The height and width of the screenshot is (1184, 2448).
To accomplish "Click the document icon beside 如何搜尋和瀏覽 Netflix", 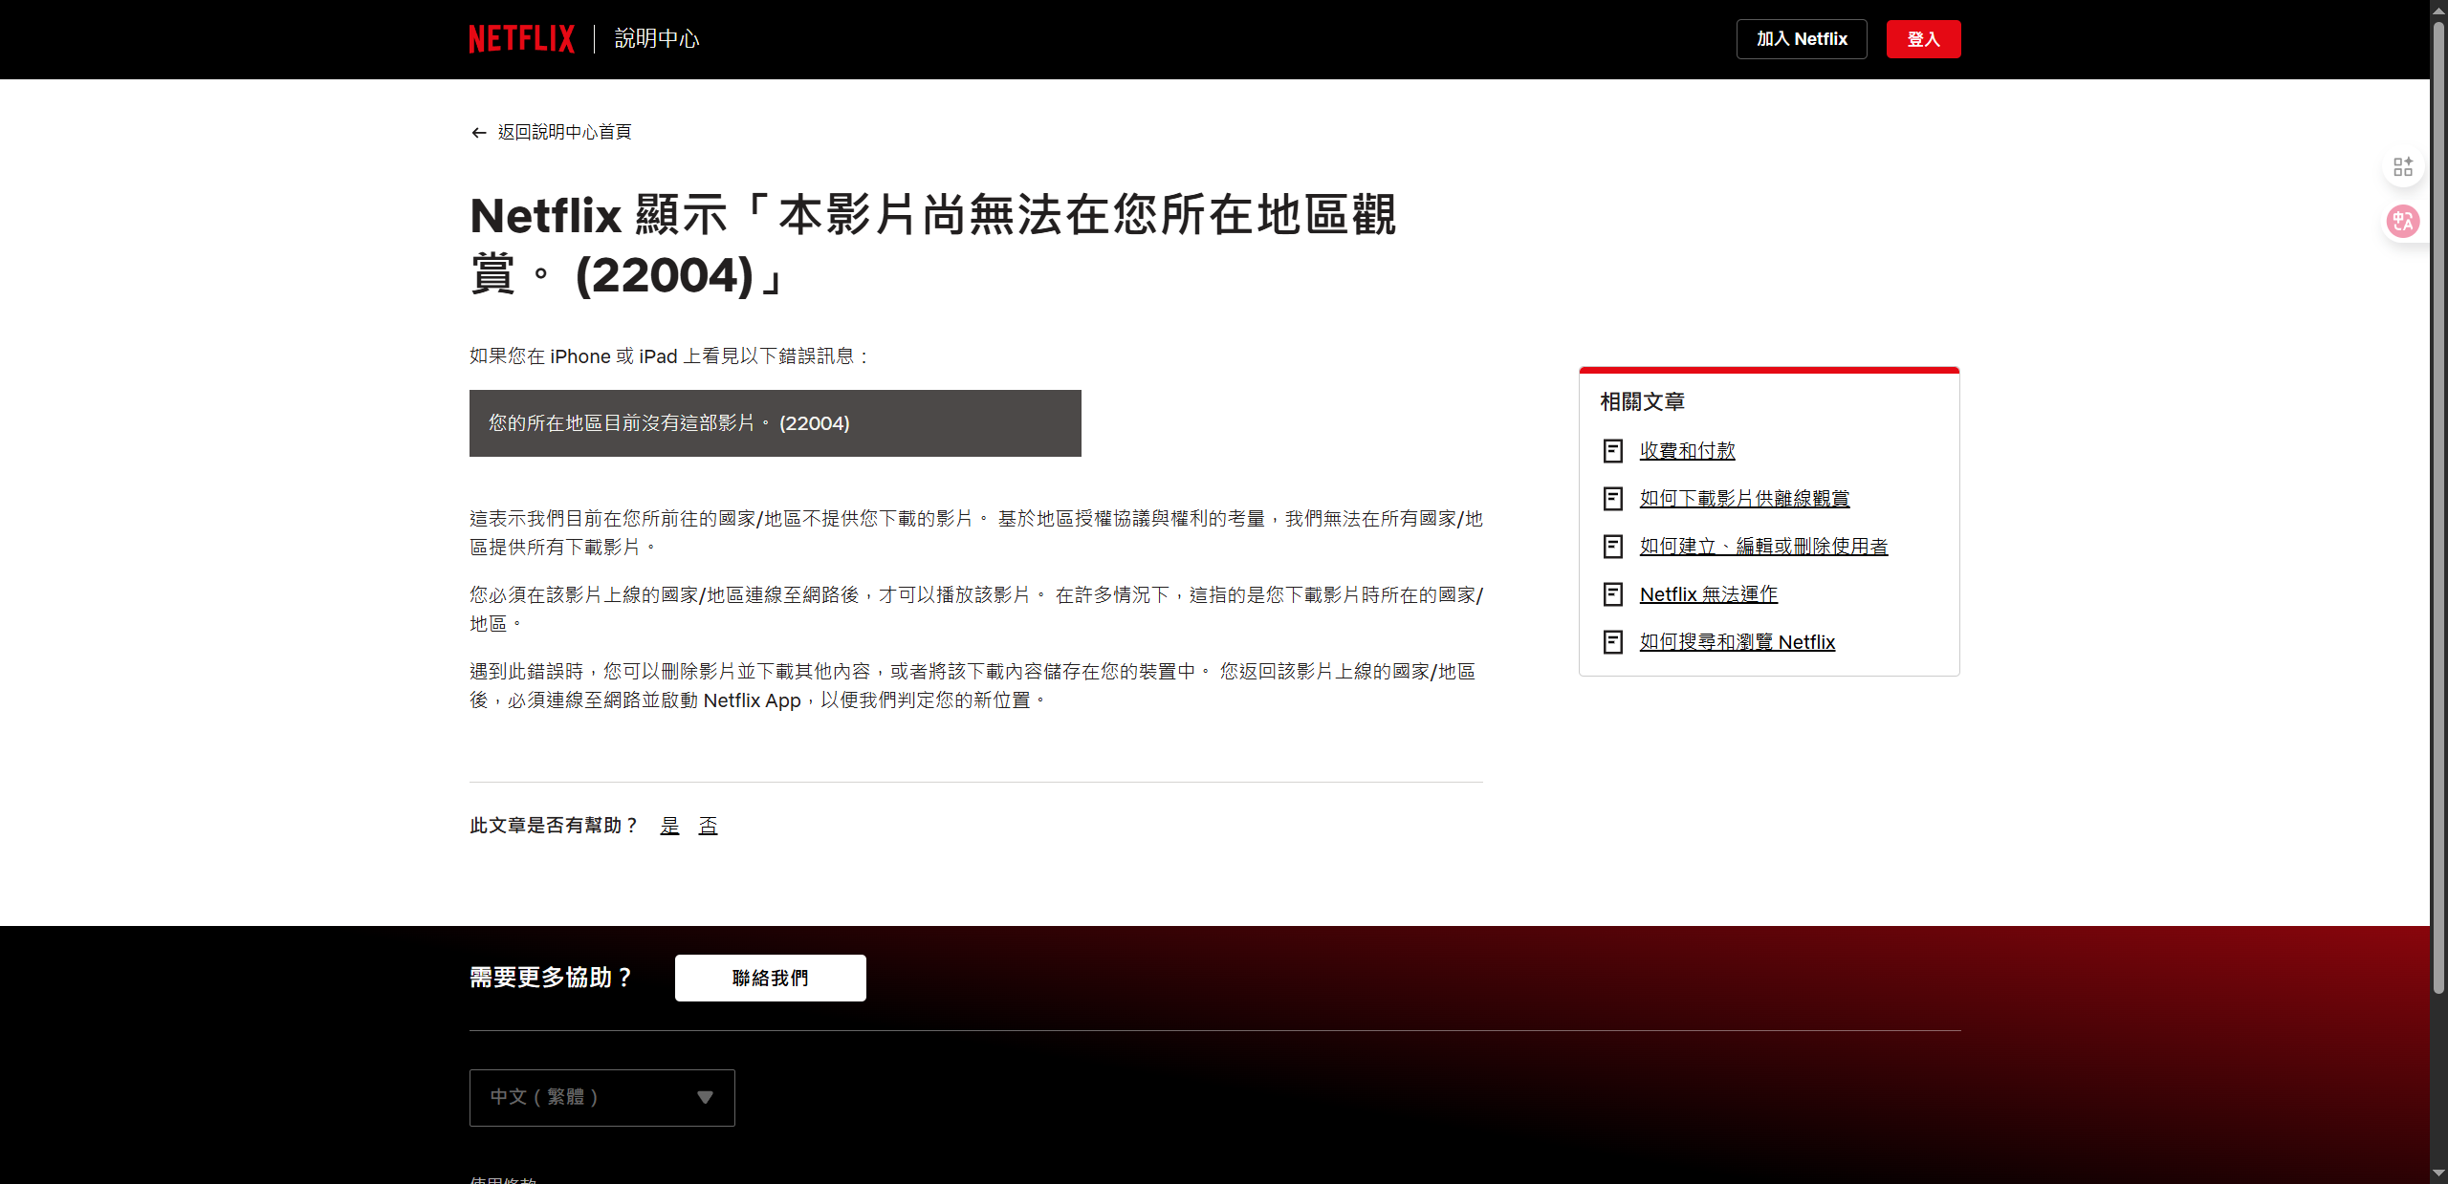I will [x=1612, y=642].
